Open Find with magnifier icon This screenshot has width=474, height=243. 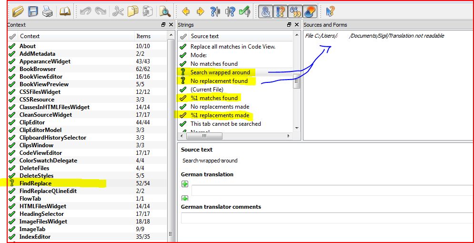(x=165, y=12)
